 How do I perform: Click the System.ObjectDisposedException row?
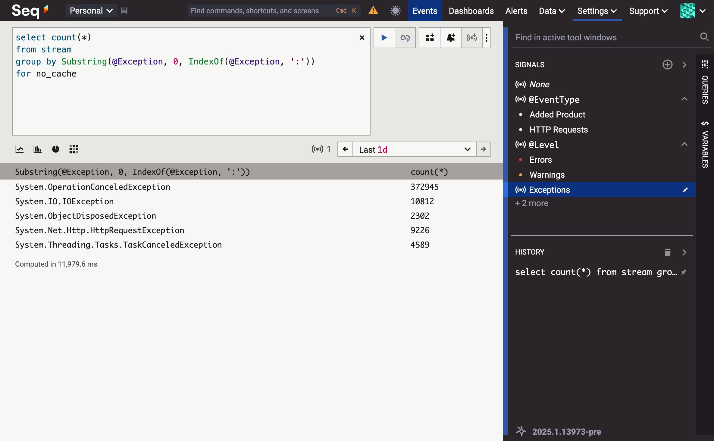[252, 216]
